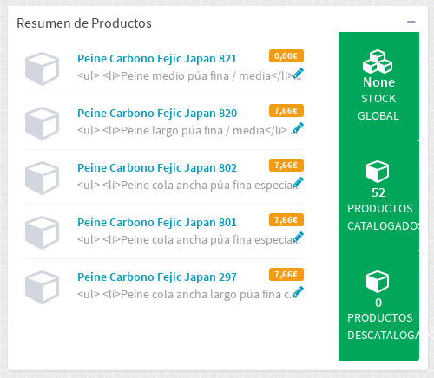Edit Peine Carbono Fejic Japan 820 via pencil
The width and height of the screenshot is (434, 378).
(x=299, y=127)
